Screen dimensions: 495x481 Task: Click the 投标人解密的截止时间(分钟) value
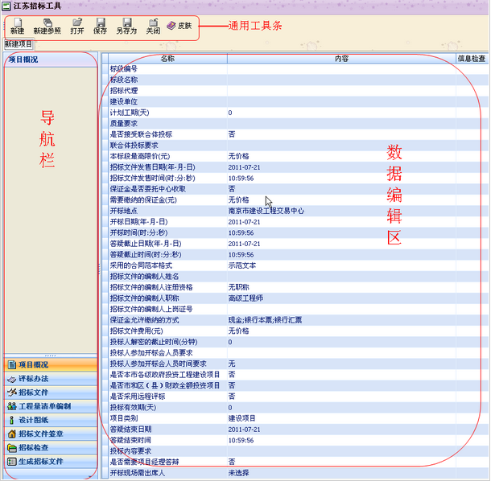point(230,342)
